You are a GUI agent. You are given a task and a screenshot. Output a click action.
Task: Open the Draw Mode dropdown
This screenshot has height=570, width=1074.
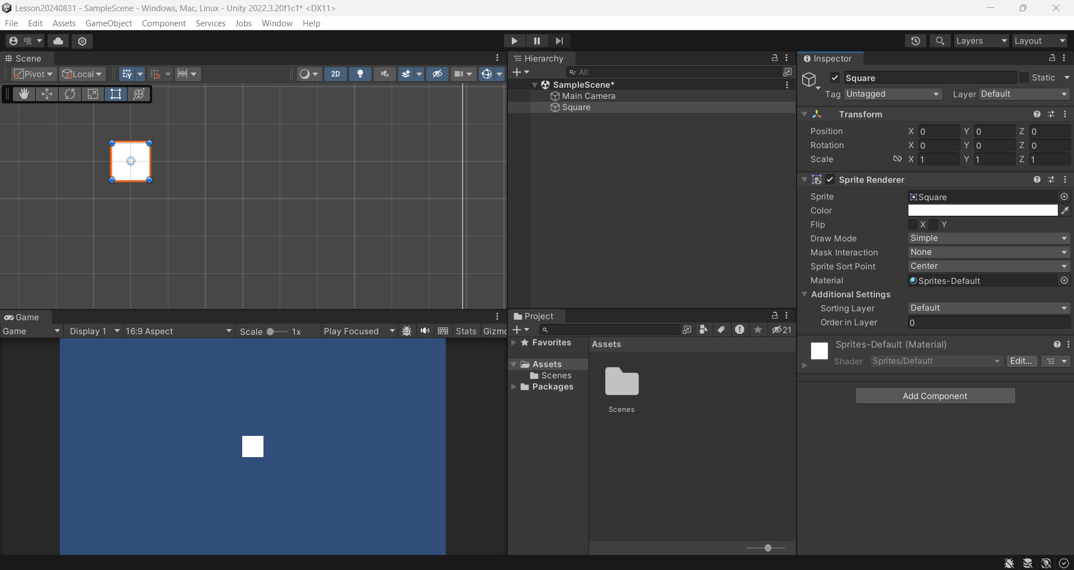(x=988, y=239)
